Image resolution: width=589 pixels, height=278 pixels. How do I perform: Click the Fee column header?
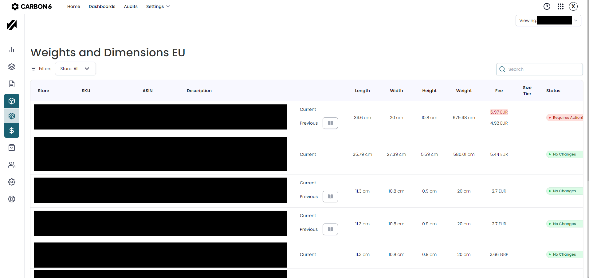pyautogui.click(x=499, y=91)
